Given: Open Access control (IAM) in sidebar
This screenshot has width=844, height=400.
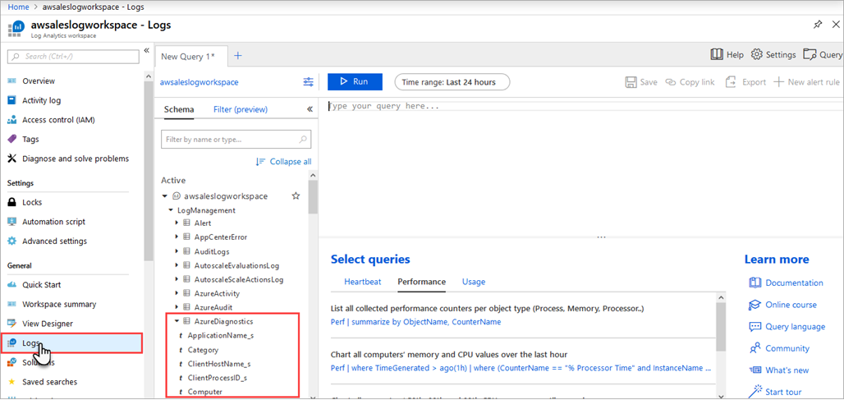Looking at the screenshot, I should (x=58, y=120).
